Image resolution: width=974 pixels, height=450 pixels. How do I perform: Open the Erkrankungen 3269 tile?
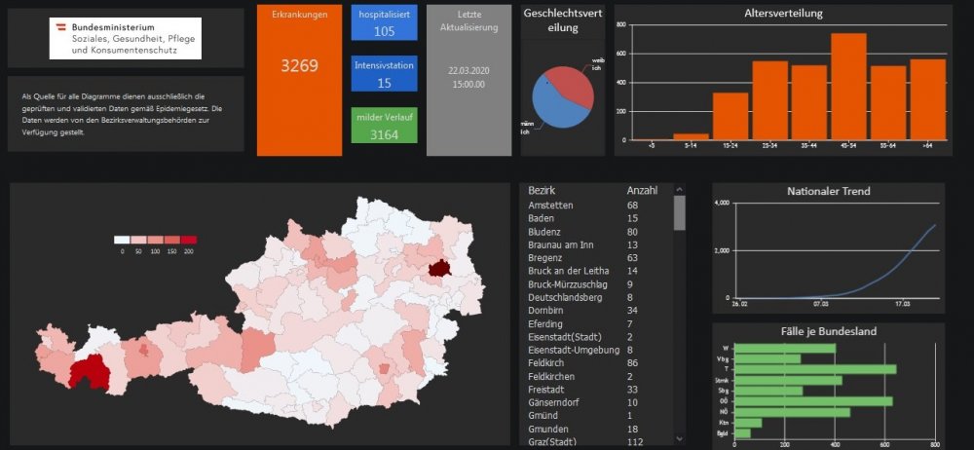pyautogui.click(x=299, y=80)
